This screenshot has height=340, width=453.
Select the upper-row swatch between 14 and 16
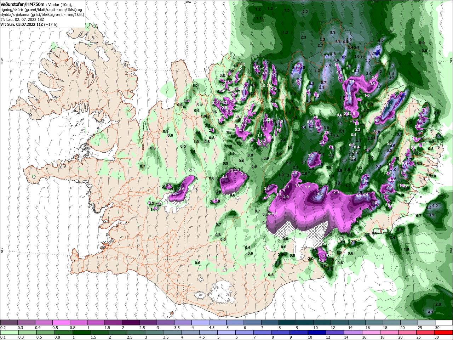[357, 323]
